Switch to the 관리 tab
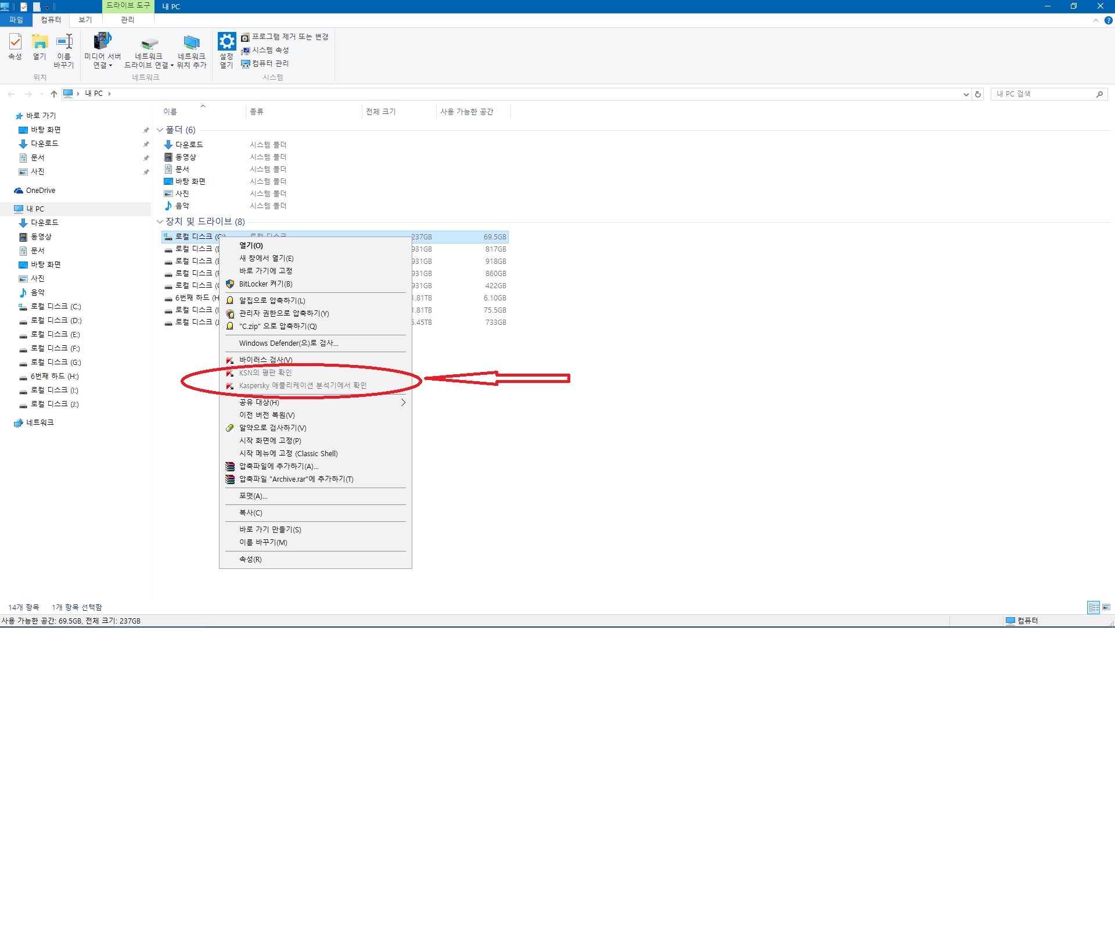 click(x=128, y=20)
